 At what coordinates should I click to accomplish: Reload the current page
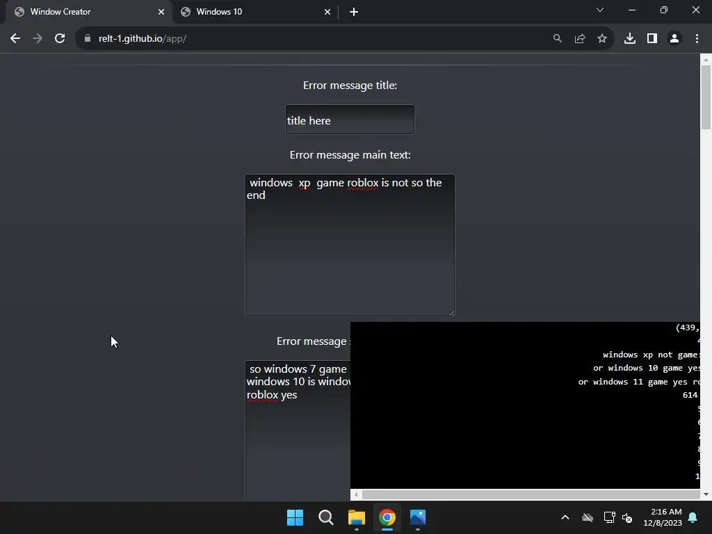(x=60, y=39)
